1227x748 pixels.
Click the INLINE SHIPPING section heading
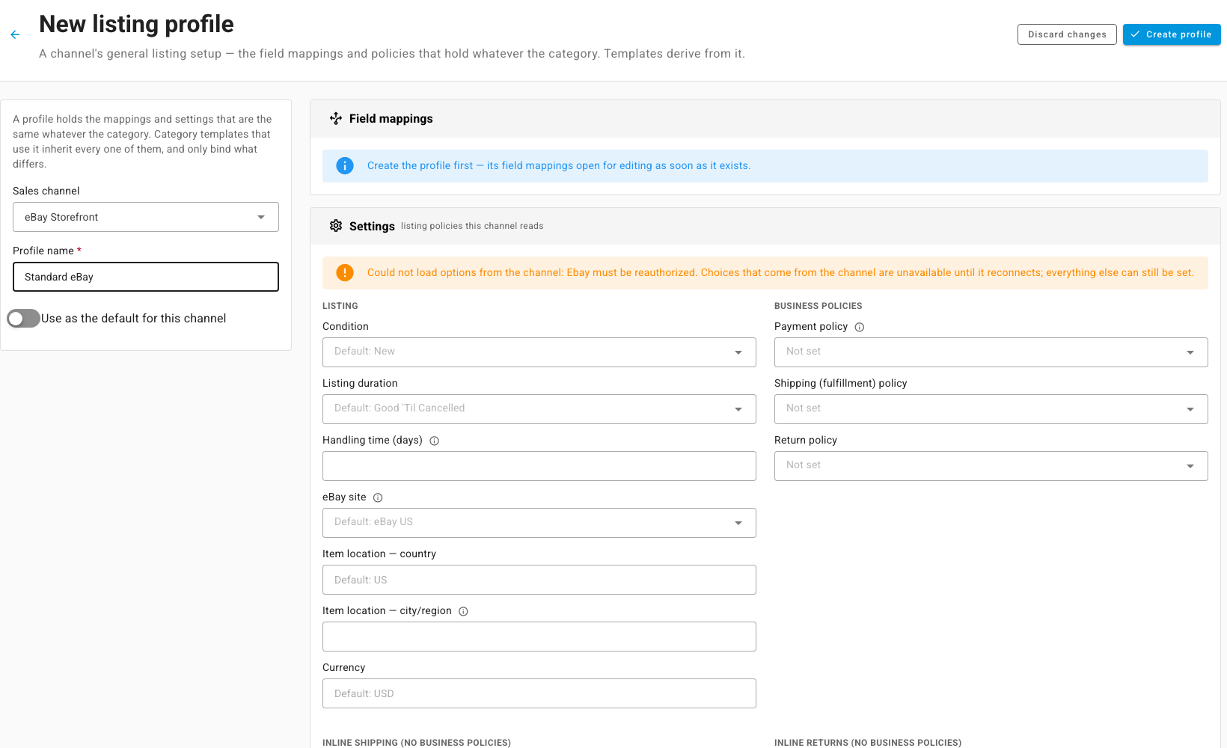pyautogui.click(x=417, y=743)
